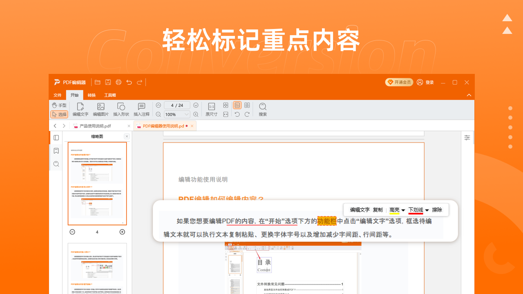
Task: Open the Bookmarks panel in the left sidebar
Action: pos(56,151)
